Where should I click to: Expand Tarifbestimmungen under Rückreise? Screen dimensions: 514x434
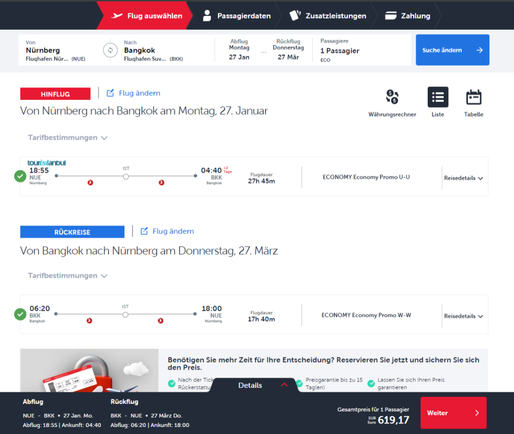(68, 276)
